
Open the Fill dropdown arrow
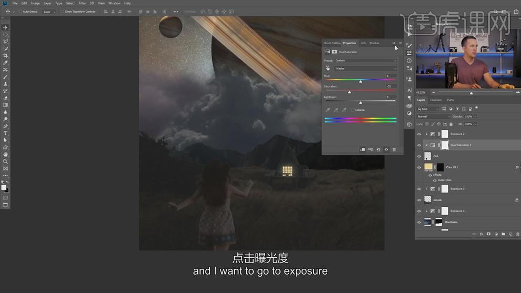pyautogui.click(x=476, y=124)
